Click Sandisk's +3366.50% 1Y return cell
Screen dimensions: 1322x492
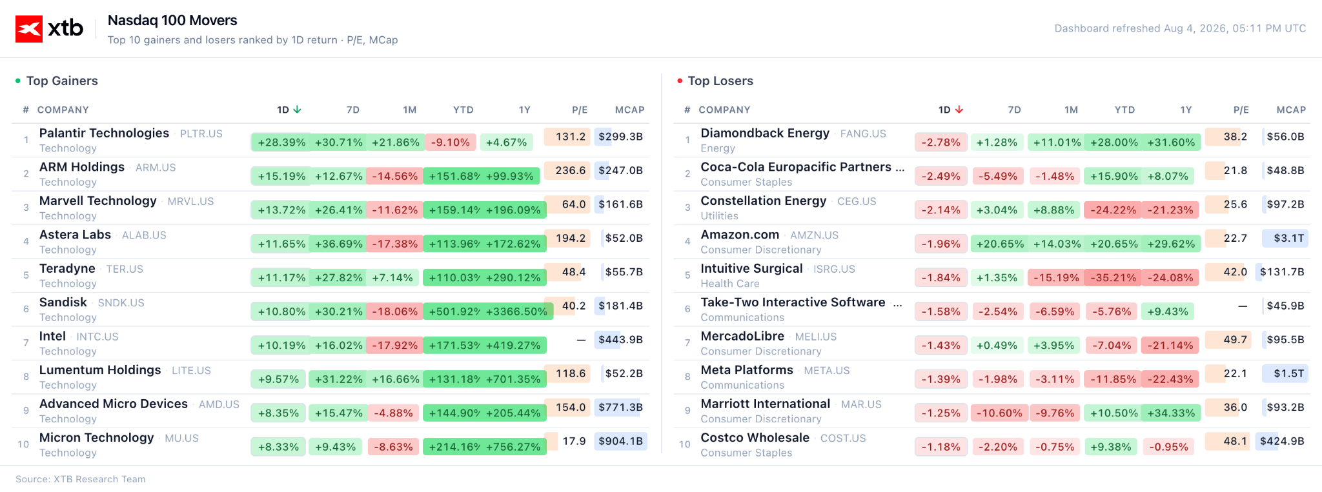click(516, 311)
